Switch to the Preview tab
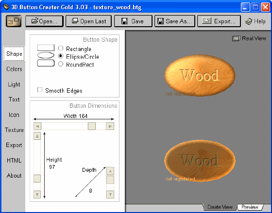 pyautogui.click(x=250, y=207)
